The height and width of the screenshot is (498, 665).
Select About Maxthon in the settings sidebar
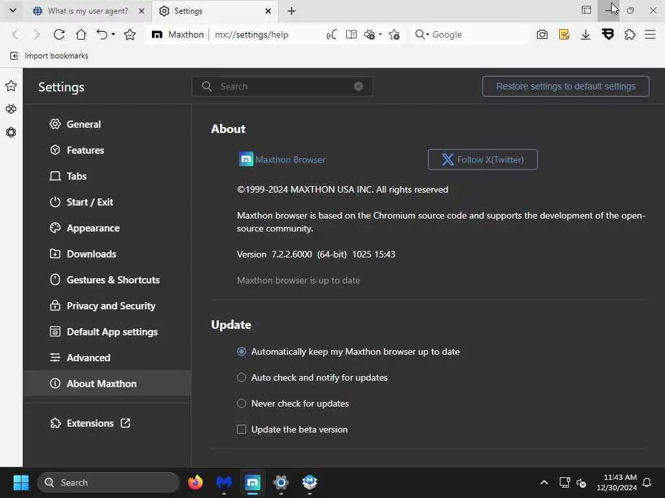107,383
